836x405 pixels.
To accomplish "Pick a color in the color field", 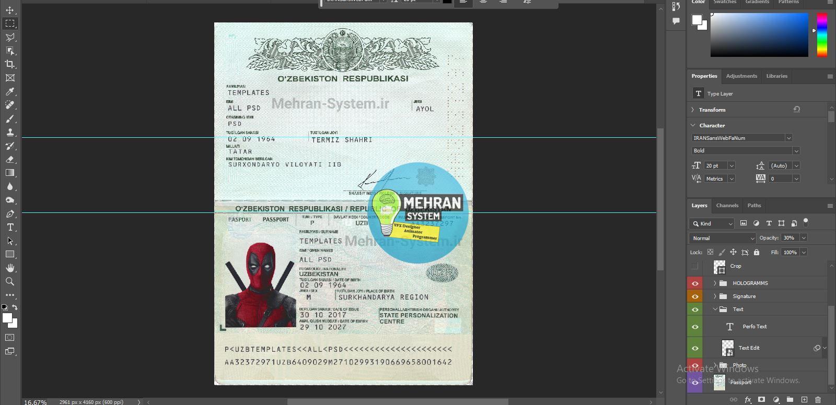I will (x=759, y=35).
